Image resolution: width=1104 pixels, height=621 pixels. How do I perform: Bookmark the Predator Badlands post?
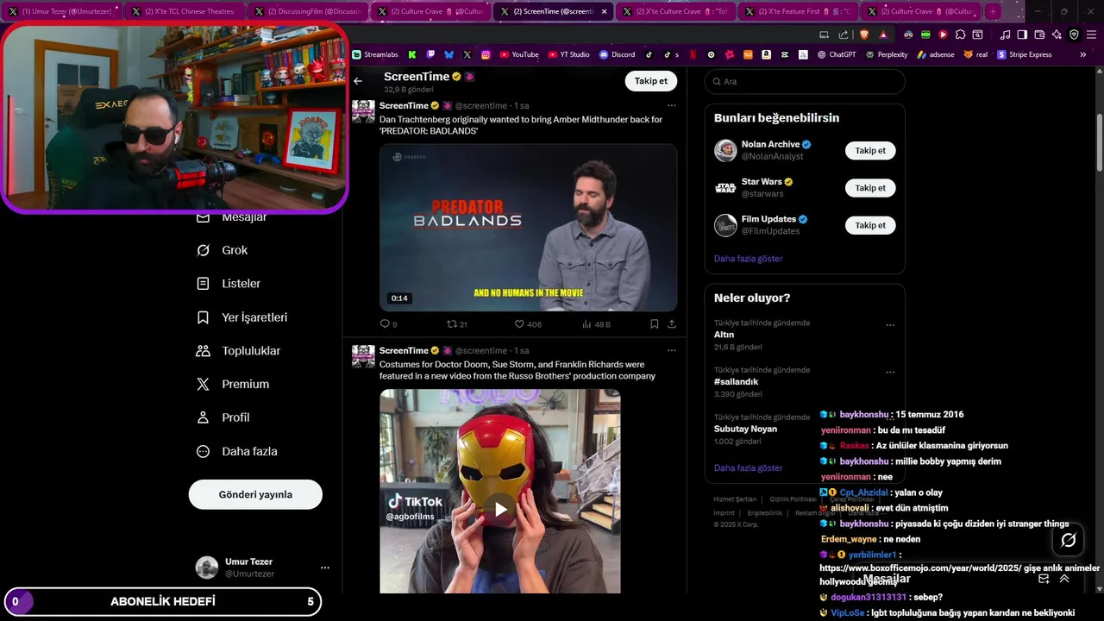[x=654, y=324]
